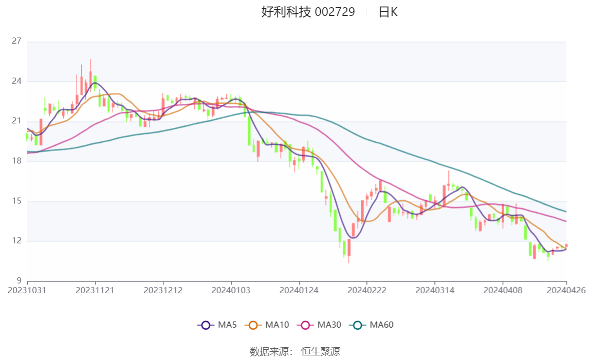
Task: Click the right end of the MA60 line
Action: coord(565,212)
